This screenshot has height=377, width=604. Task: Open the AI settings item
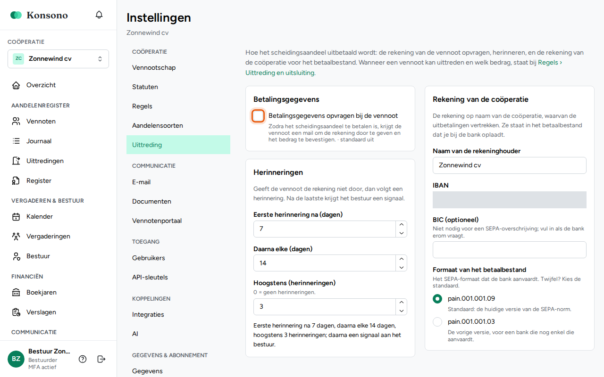coord(178,334)
